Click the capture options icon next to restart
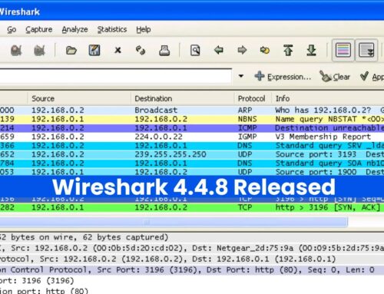Screen dimensions: 384x294 [16, 51]
